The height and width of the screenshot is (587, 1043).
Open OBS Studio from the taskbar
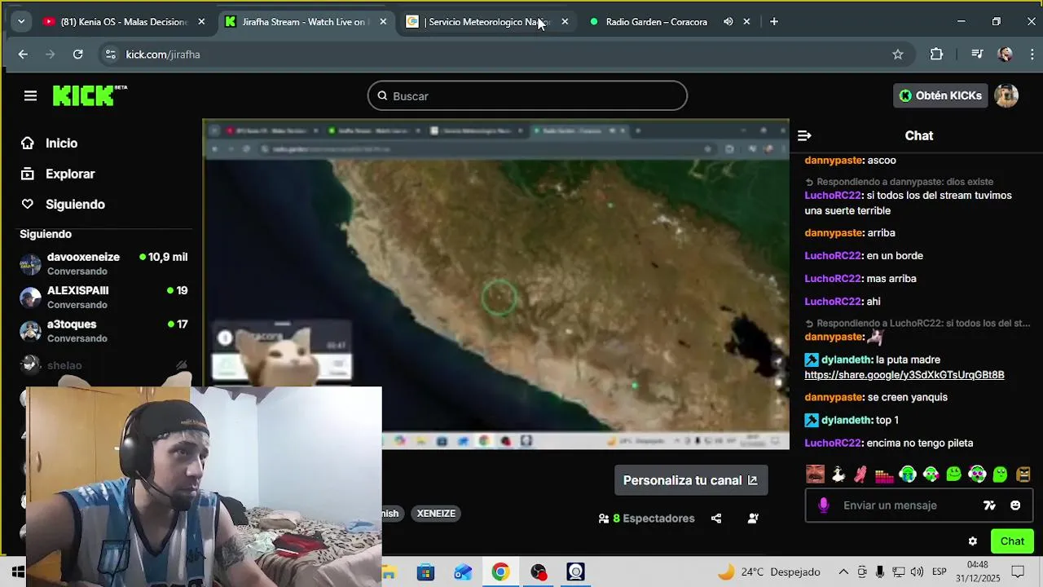point(538,572)
